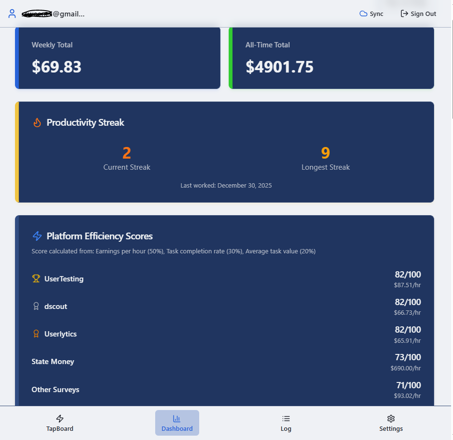The image size is (453, 440).
Task: Switch to the Log tab
Action: click(286, 423)
